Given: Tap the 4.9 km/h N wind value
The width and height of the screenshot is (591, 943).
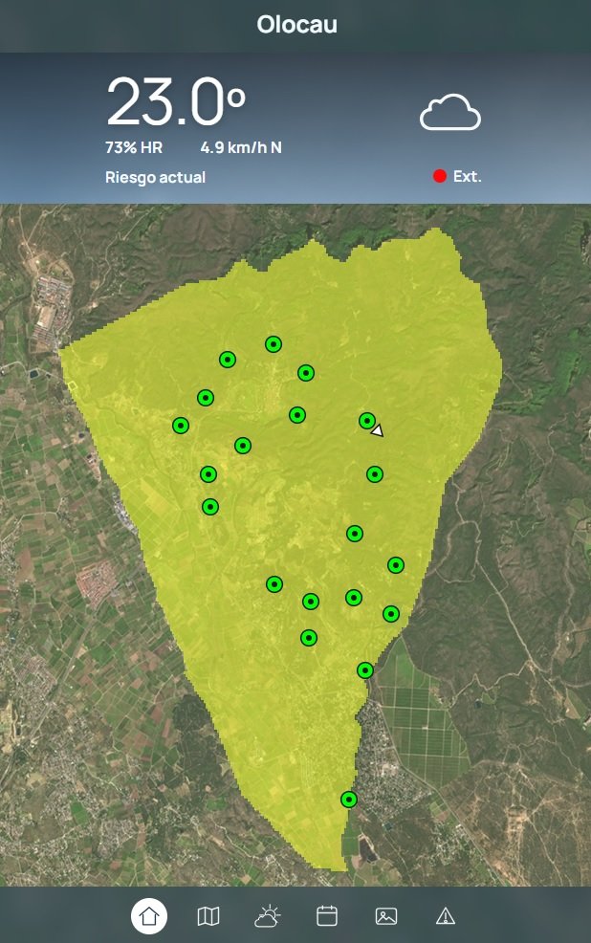Looking at the screenshot, I should pos(241,147).
